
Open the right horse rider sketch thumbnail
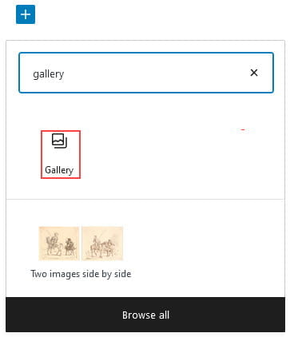[x=102, y=244]
